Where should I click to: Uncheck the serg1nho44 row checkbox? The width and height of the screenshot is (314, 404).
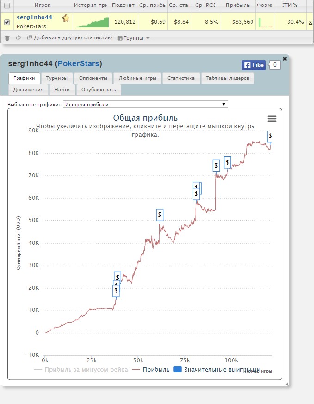pos(7,22)
